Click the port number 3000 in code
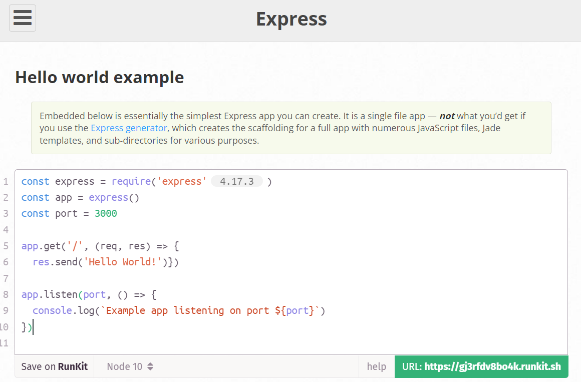Screen dimensions: 581x382 pos(106,214)
